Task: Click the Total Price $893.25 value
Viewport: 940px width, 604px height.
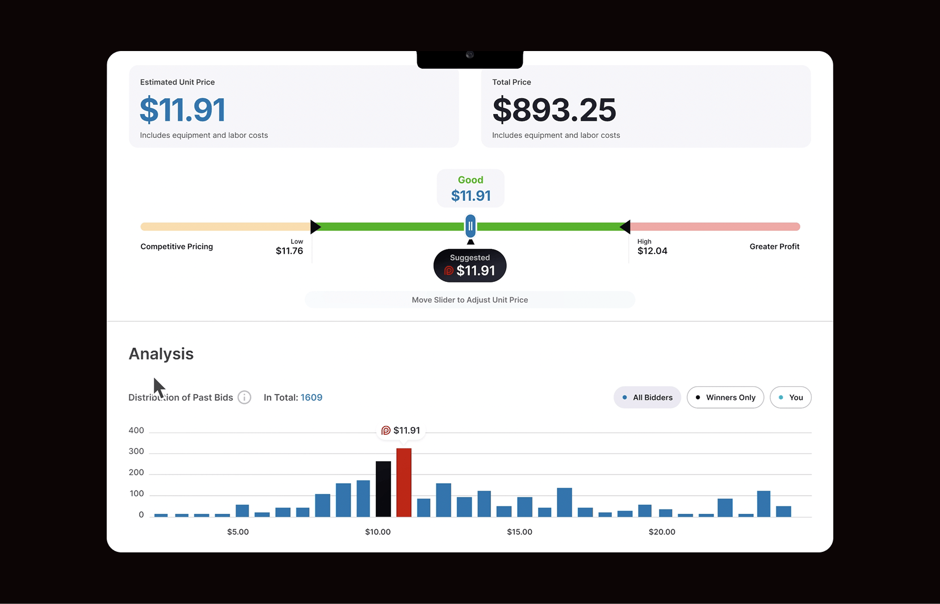Action: pyautogui.click(x=554, y=110)
